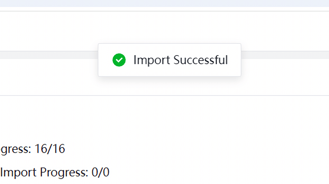Click the white tick inside green circle
This screenshot has height=184, width=329.
click(119, 60)
